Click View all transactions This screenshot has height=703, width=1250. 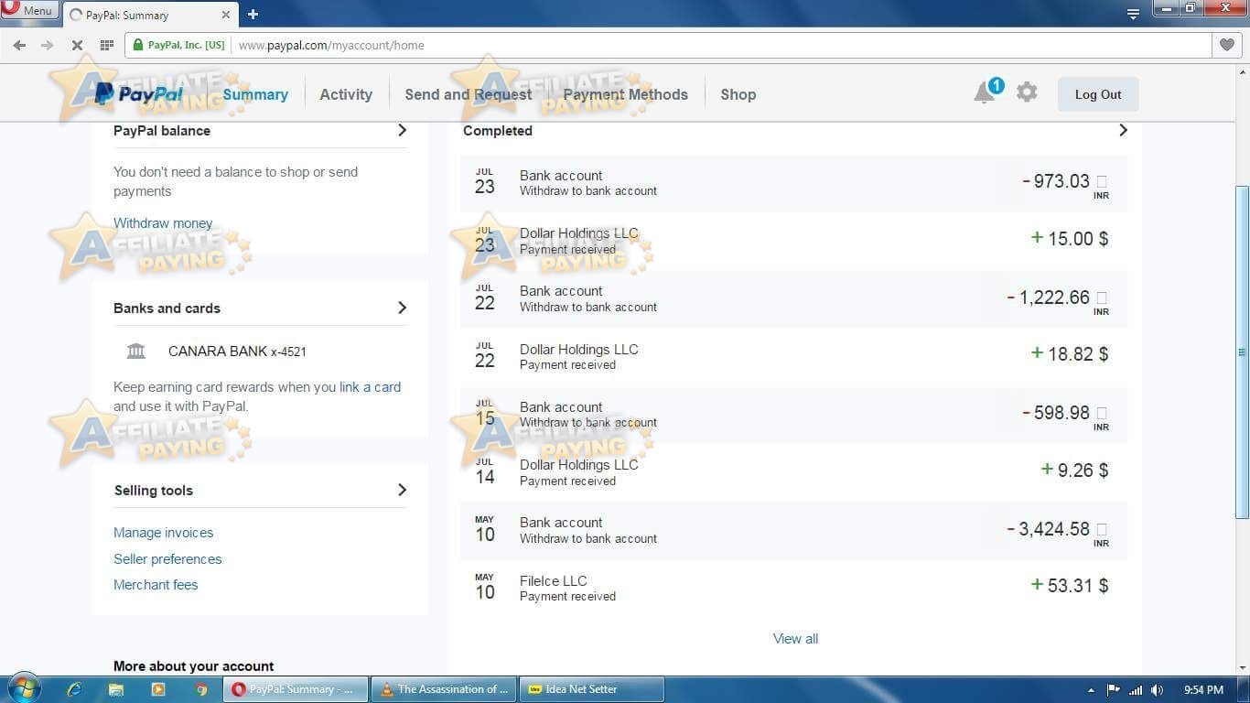click(795, 638)
